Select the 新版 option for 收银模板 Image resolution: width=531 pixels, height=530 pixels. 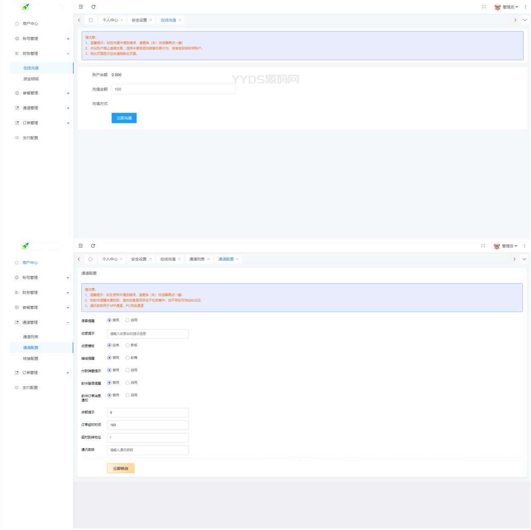pos(127,346)
